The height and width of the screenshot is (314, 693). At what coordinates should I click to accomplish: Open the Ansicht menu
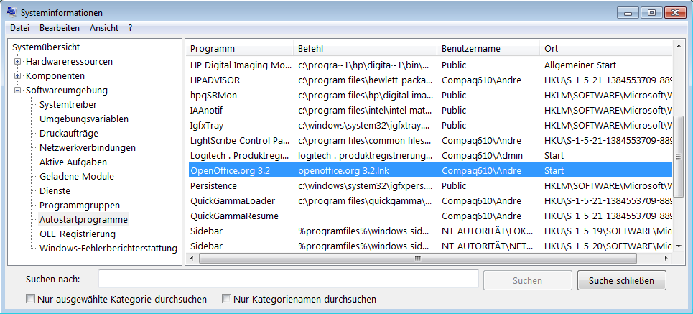[x=104, y=28]
